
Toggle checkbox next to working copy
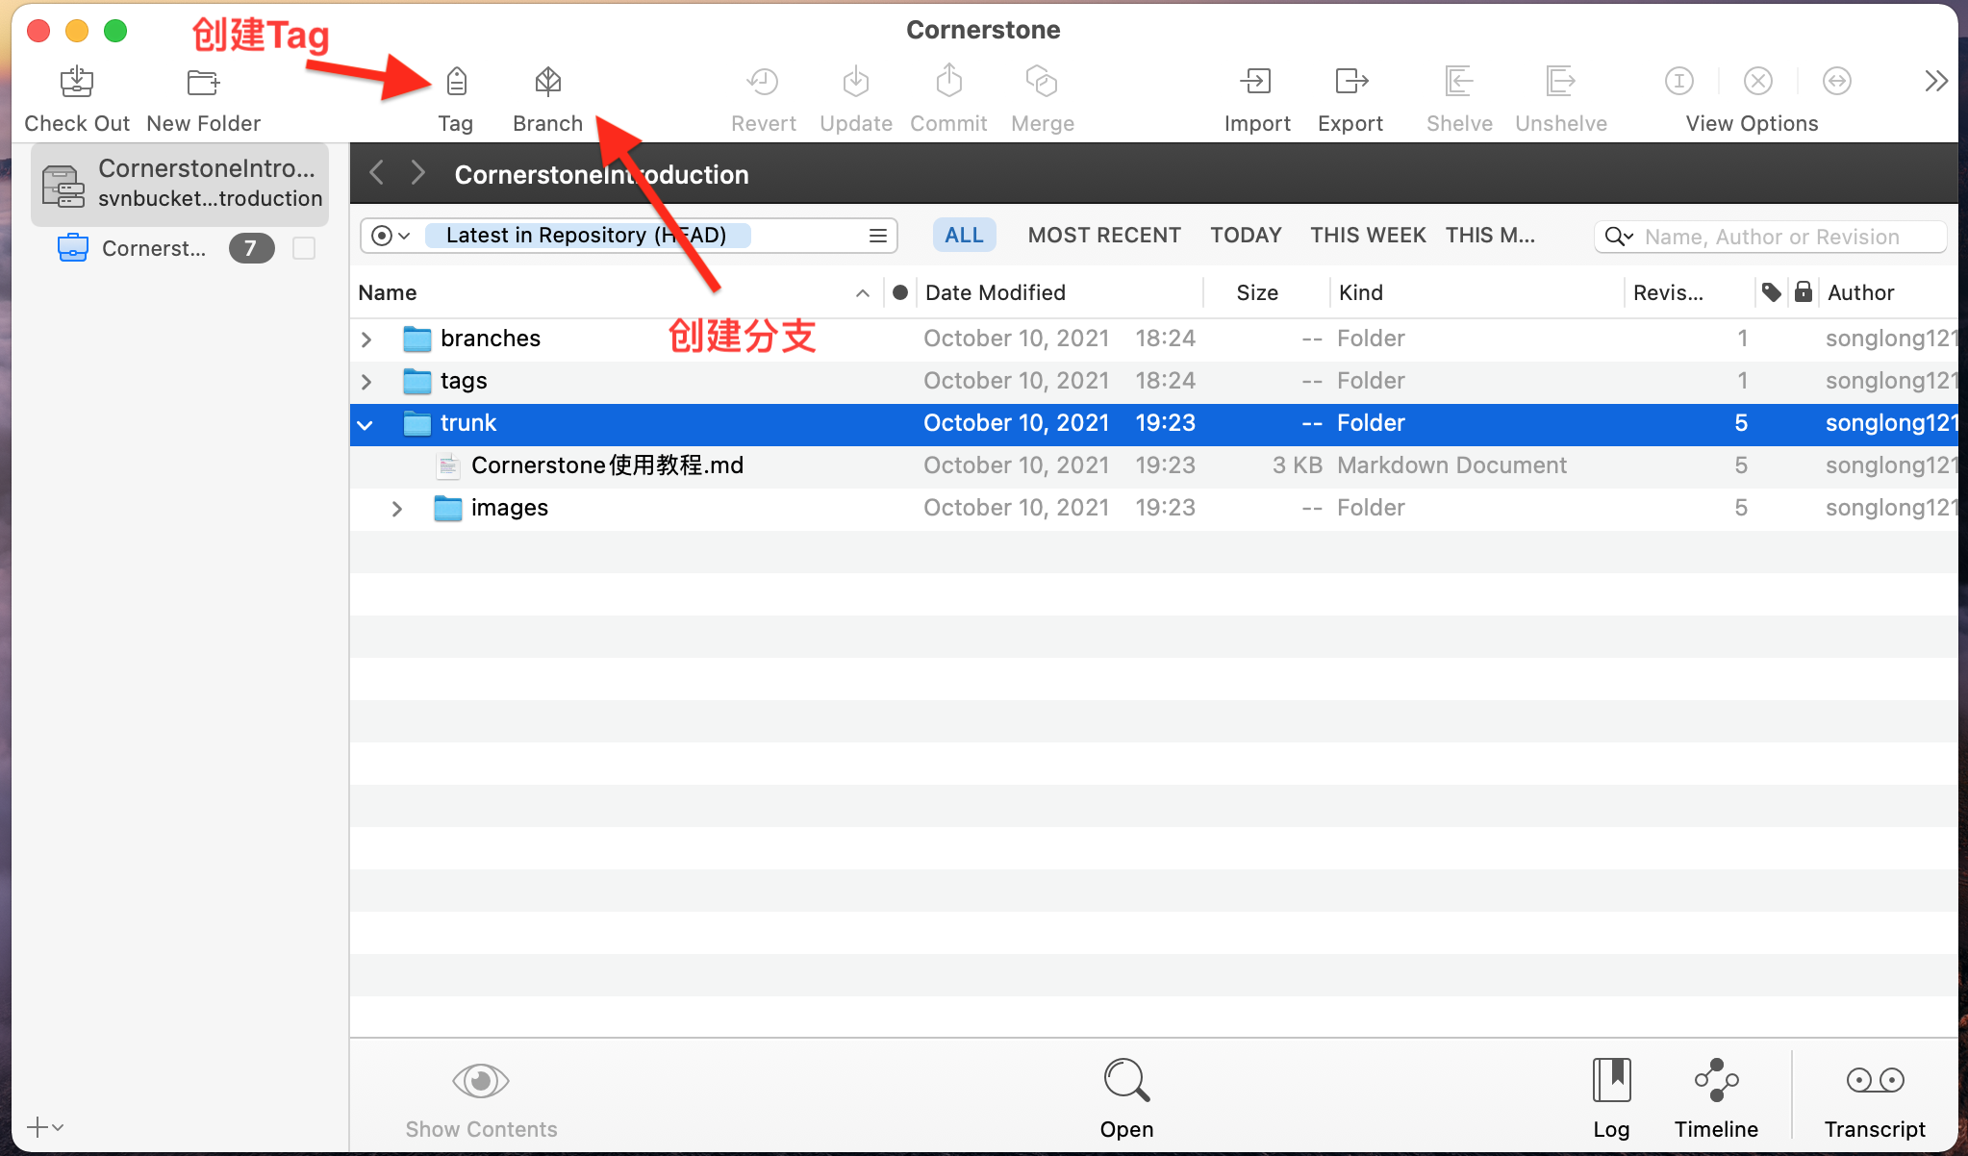click(x=304, y=248)
